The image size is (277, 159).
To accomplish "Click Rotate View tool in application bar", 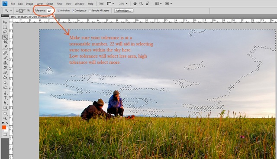I will [x=147, y=3].
